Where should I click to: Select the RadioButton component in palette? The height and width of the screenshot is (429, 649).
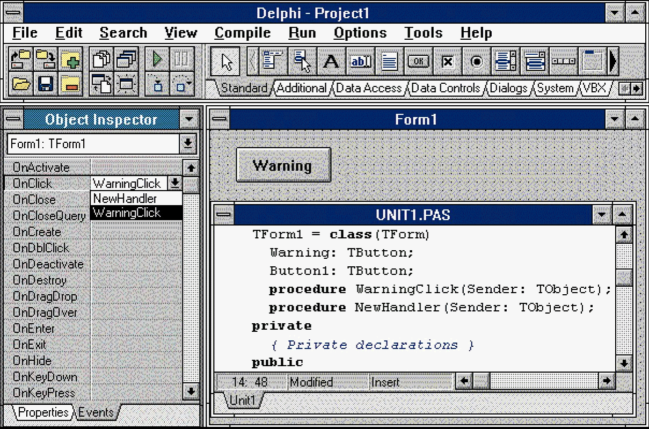[476, 62]
